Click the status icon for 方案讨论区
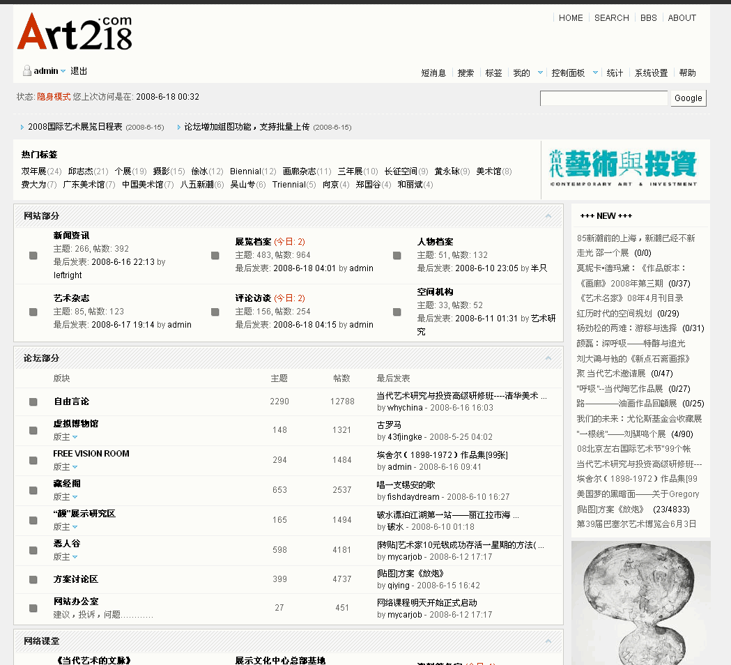Viewport: 731px width, 665px height. pos(33,580)
